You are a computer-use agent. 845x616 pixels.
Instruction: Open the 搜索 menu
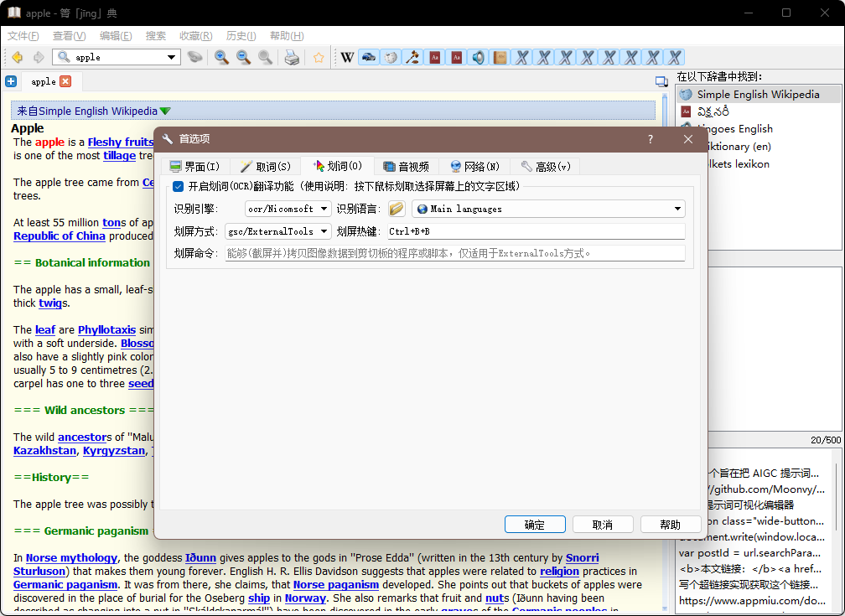coord(156,36)
